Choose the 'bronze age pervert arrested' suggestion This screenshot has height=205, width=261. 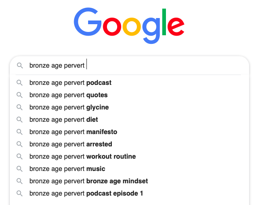[x=71, y=144]
